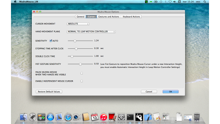Click the Sensitivity slider handle
Viewport: 220px width, 124px height.
click(x=75, y=41)
